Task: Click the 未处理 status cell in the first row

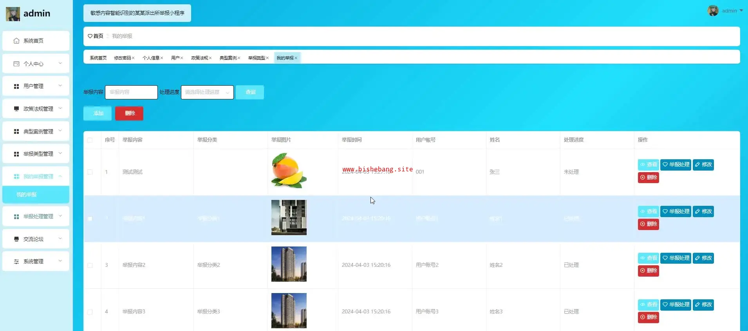Action: click(x=571, y=172)
